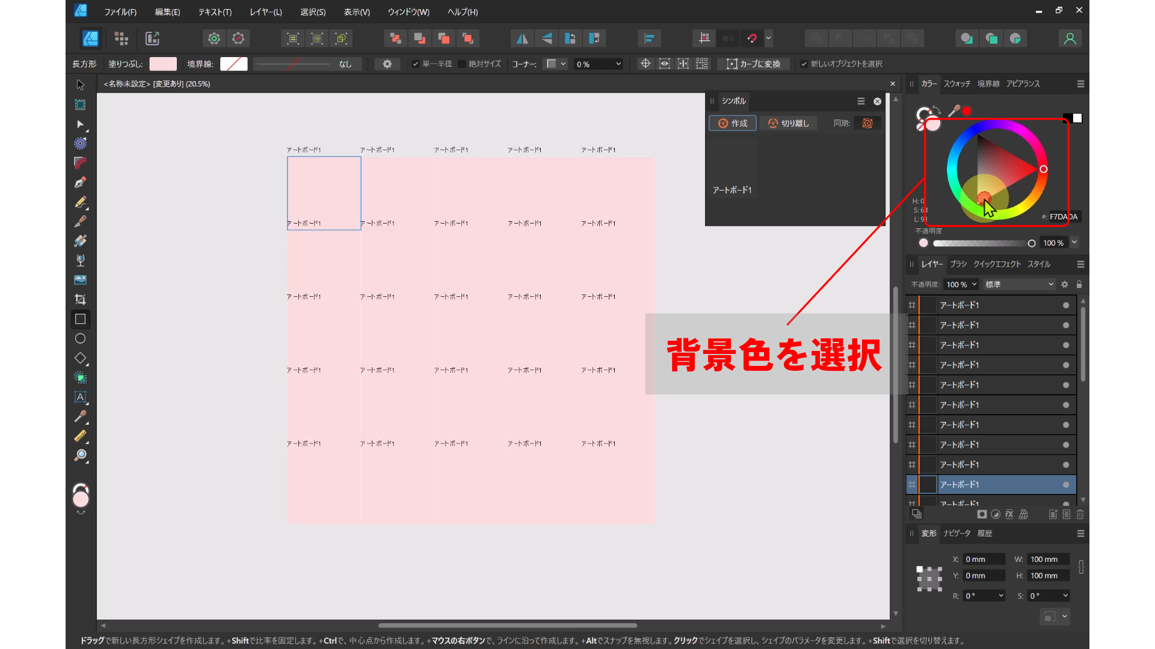Toggle the 単一半径 checkbox

pos(415,63)
